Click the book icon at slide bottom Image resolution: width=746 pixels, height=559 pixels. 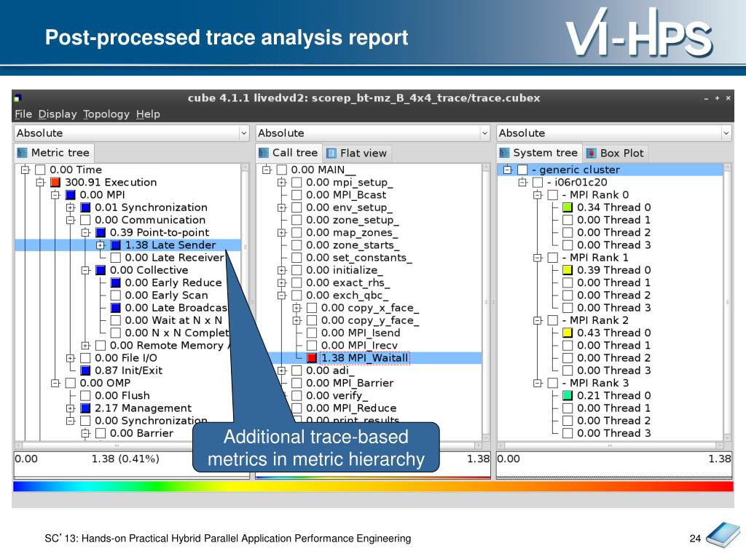tap(723, 535)
